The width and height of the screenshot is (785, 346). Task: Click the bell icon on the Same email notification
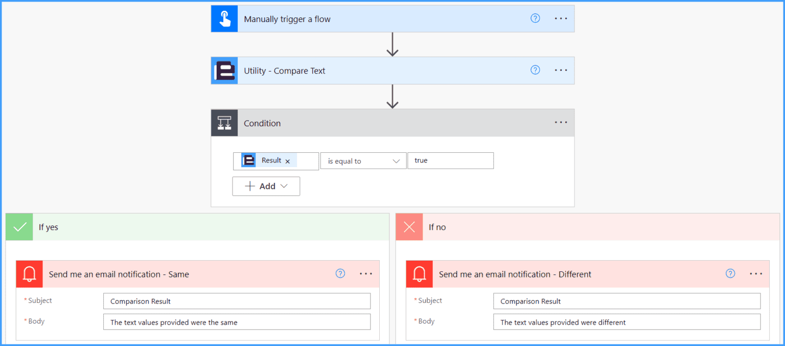(29, 274)
